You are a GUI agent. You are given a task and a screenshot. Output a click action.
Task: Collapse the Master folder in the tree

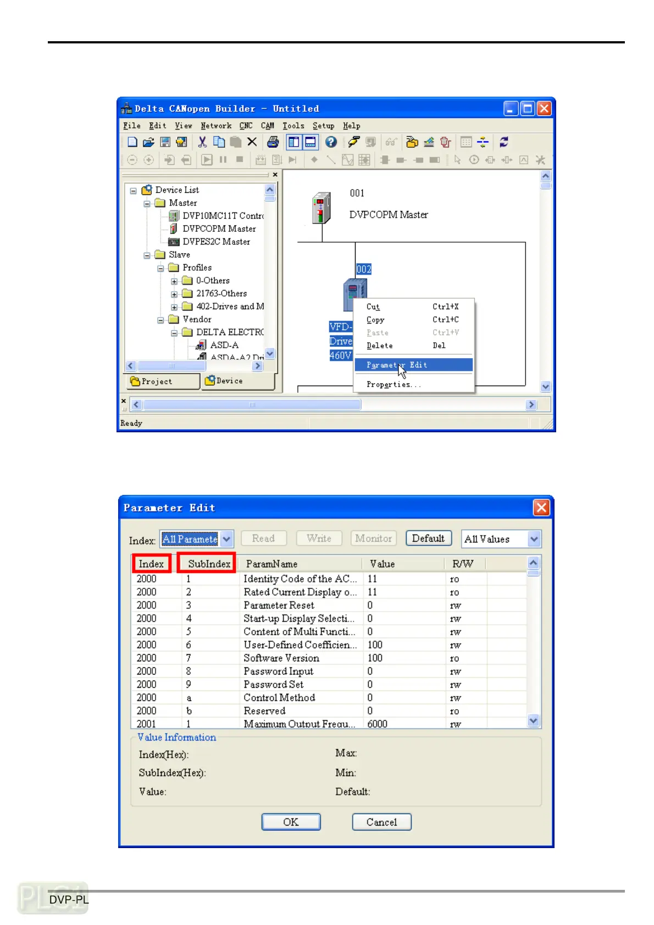point(147,204)
